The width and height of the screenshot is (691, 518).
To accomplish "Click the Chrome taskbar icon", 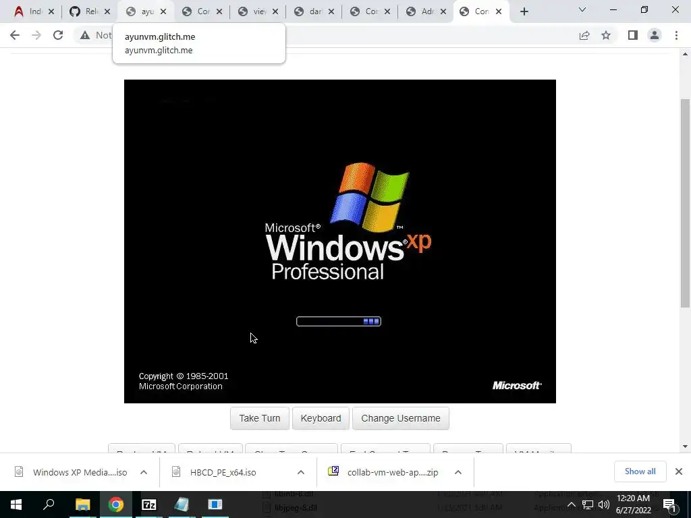I will [116, 505].
